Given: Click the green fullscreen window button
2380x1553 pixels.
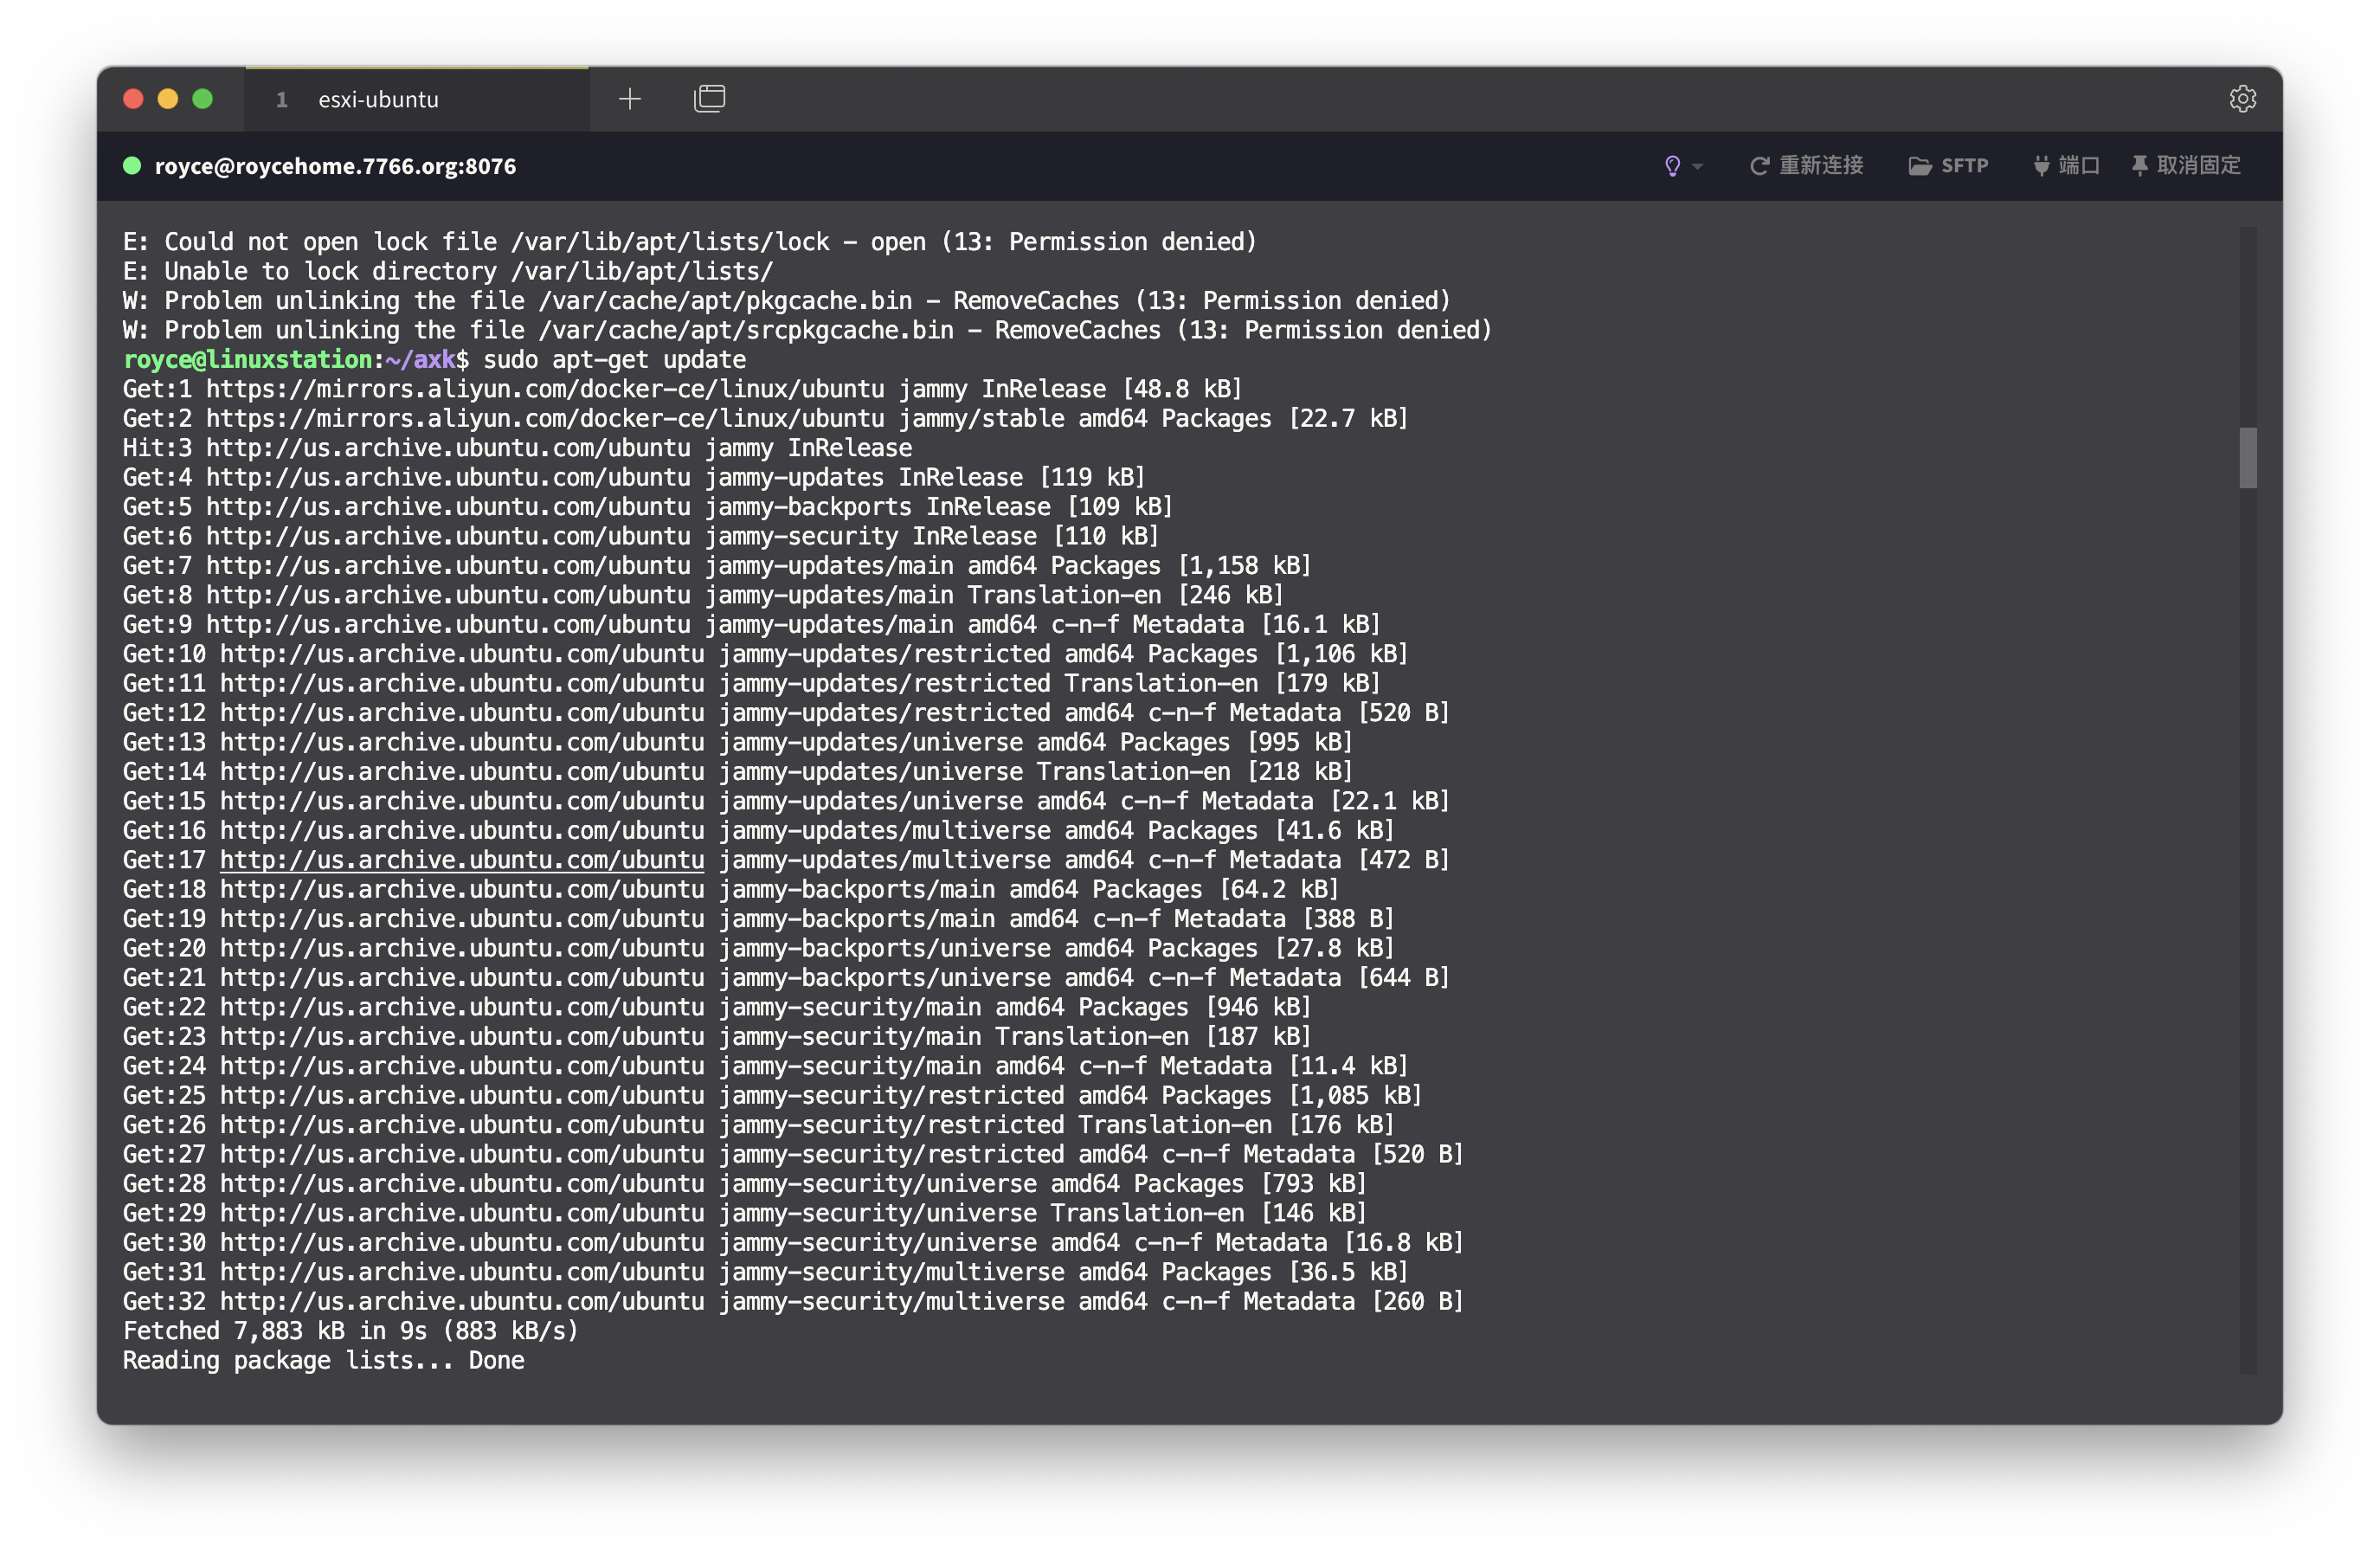Looking at the screenshot, I should pos(203,99).
